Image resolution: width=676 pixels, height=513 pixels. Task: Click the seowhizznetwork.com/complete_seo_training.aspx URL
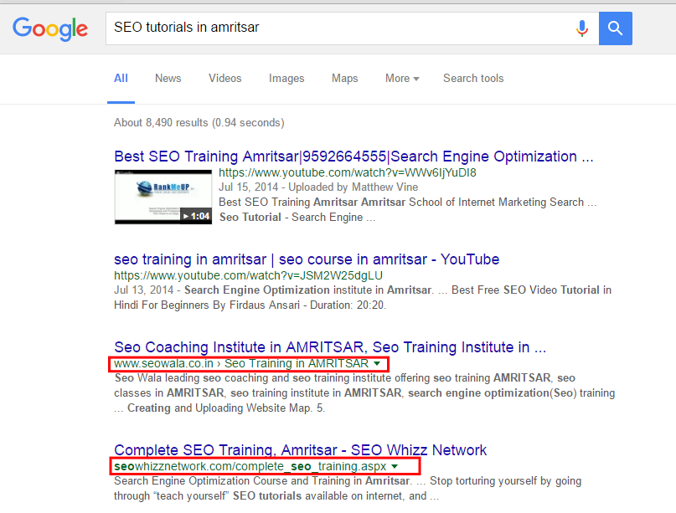(250, 466)
